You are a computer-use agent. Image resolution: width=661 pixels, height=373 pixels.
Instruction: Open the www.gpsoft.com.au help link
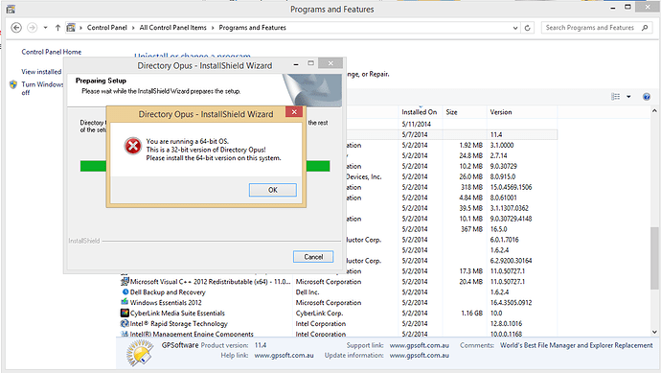pyautogui.click(x=285, y=356)
